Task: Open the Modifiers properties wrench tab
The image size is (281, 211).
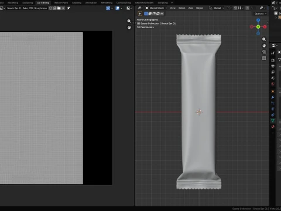Action: tap(273, 97)
